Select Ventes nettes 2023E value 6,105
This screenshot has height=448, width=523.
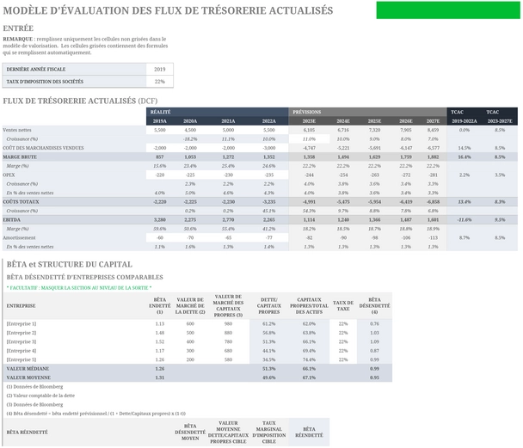[x=309, y=130]
